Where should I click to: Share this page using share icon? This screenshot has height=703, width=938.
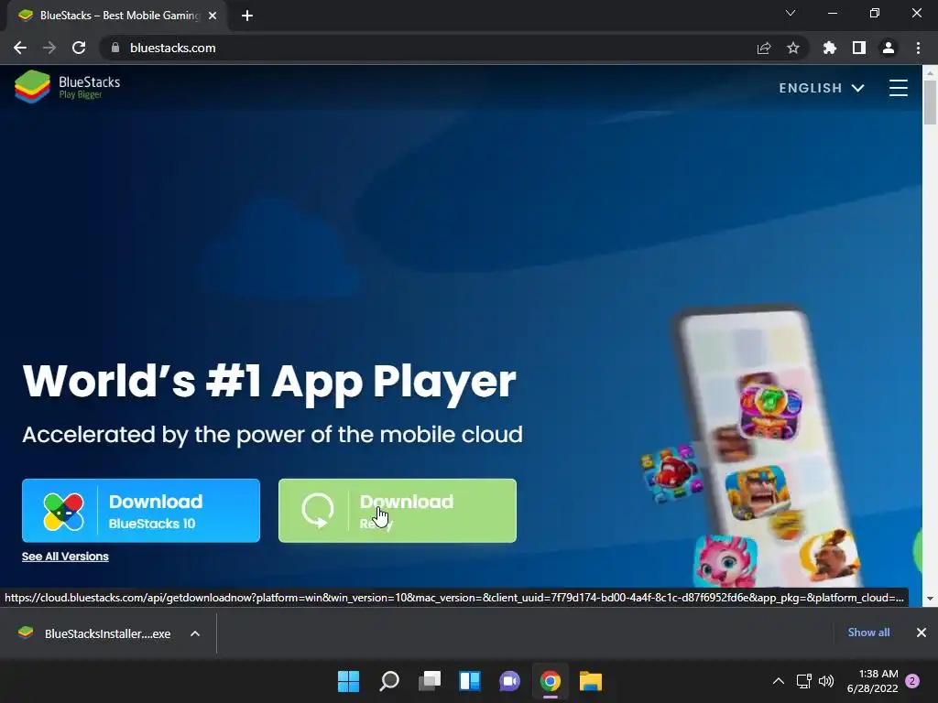[764, 48]
